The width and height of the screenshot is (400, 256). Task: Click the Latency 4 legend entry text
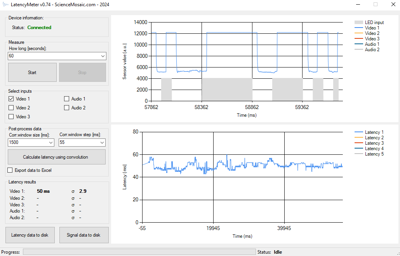point(374,149)
